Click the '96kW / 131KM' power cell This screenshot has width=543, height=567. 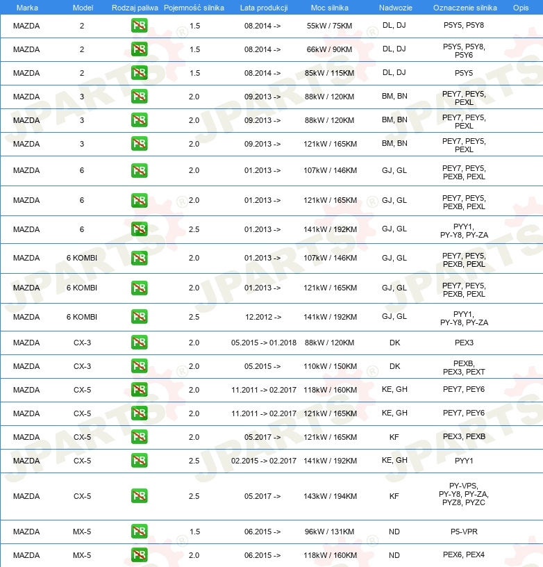pyautogui.click(x=330, y=532)
